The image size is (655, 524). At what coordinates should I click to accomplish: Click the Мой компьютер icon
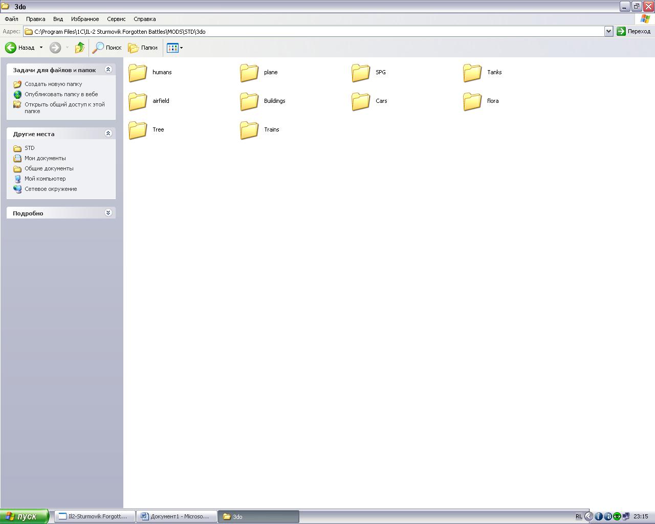17,179
